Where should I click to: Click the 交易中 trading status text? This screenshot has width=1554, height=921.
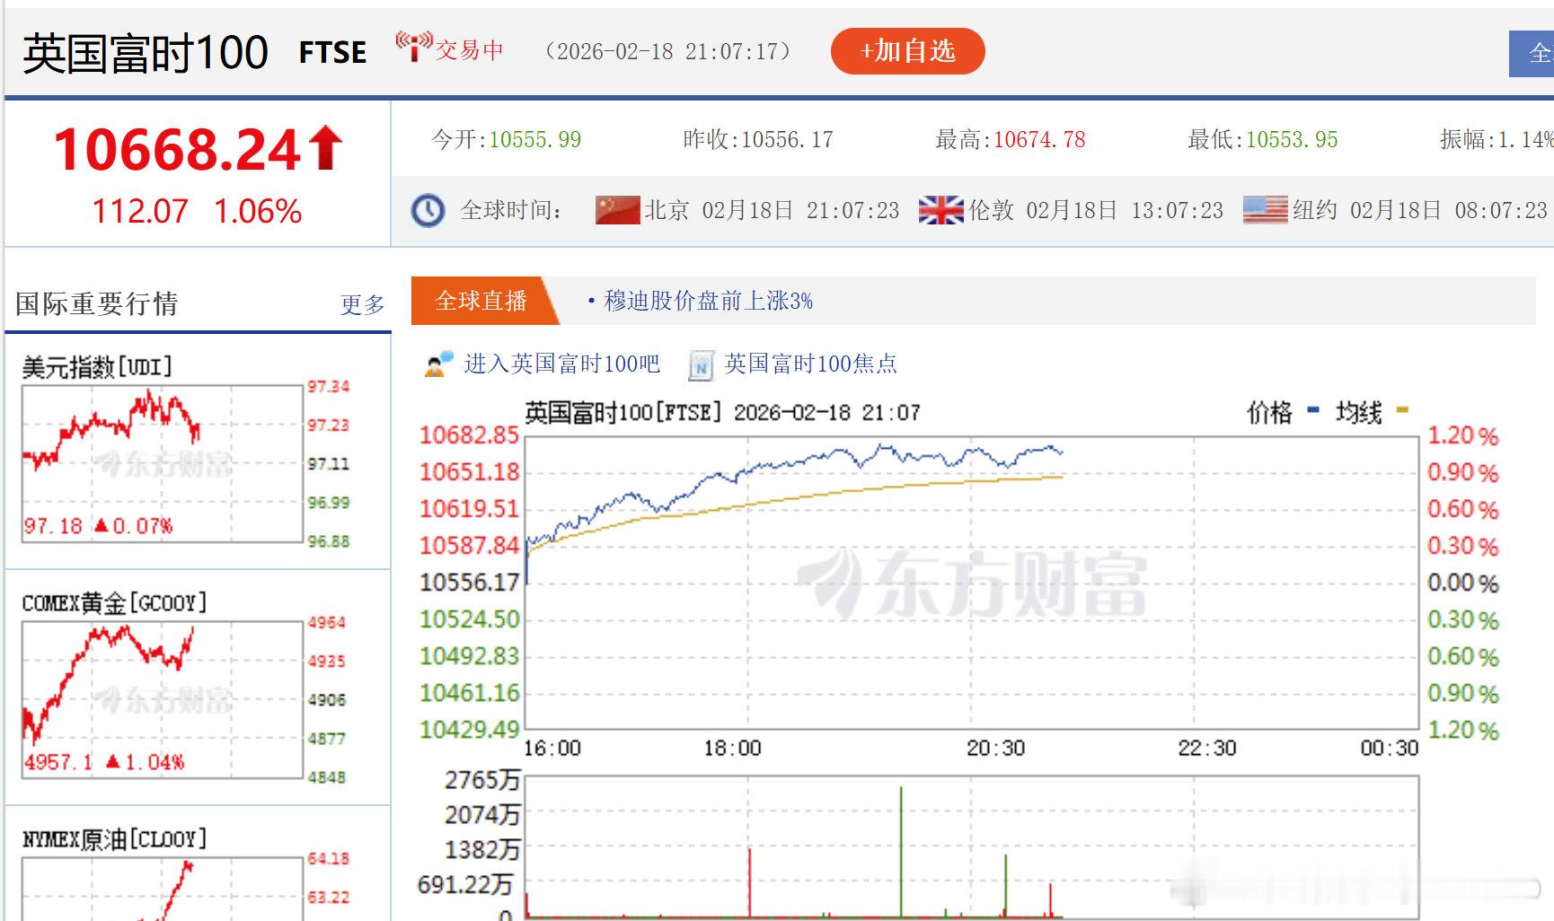point(469,50)
